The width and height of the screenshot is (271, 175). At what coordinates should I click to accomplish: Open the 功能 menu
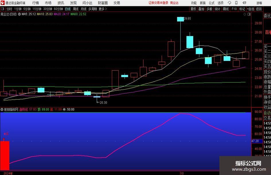(194, 3)
